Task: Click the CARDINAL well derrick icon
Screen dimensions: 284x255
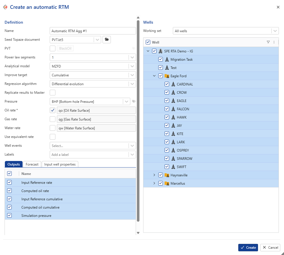Action: 173,84
